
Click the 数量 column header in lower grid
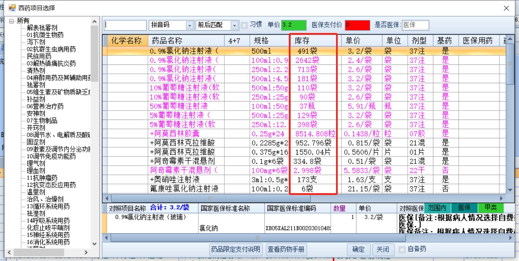pos(344,208)
